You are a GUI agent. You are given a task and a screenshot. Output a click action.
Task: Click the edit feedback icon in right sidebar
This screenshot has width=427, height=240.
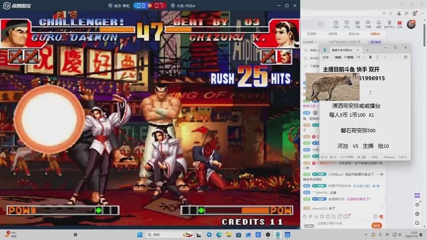pos(417,223)
